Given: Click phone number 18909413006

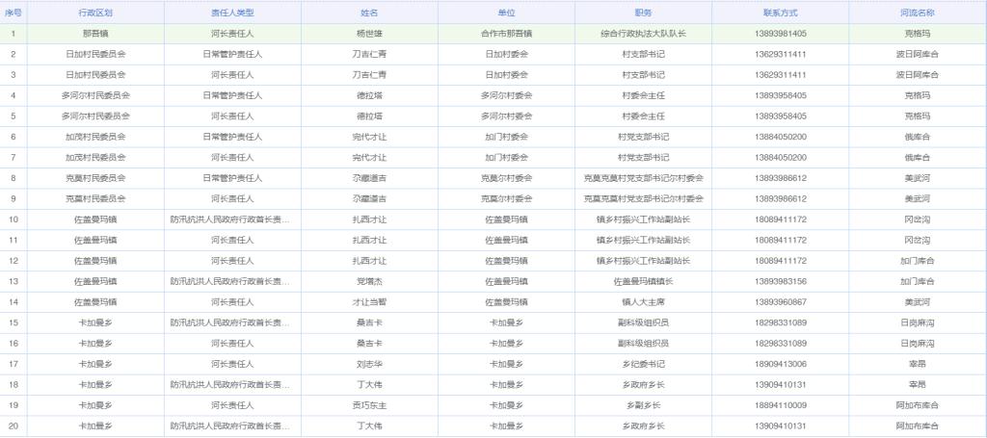Looking at the screenshot, I should click(780, 365).
